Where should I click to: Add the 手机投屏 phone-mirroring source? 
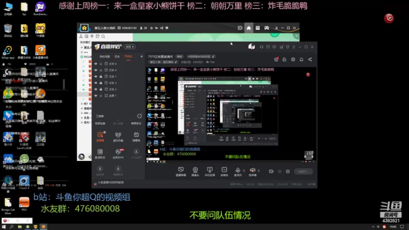point(210,172)
